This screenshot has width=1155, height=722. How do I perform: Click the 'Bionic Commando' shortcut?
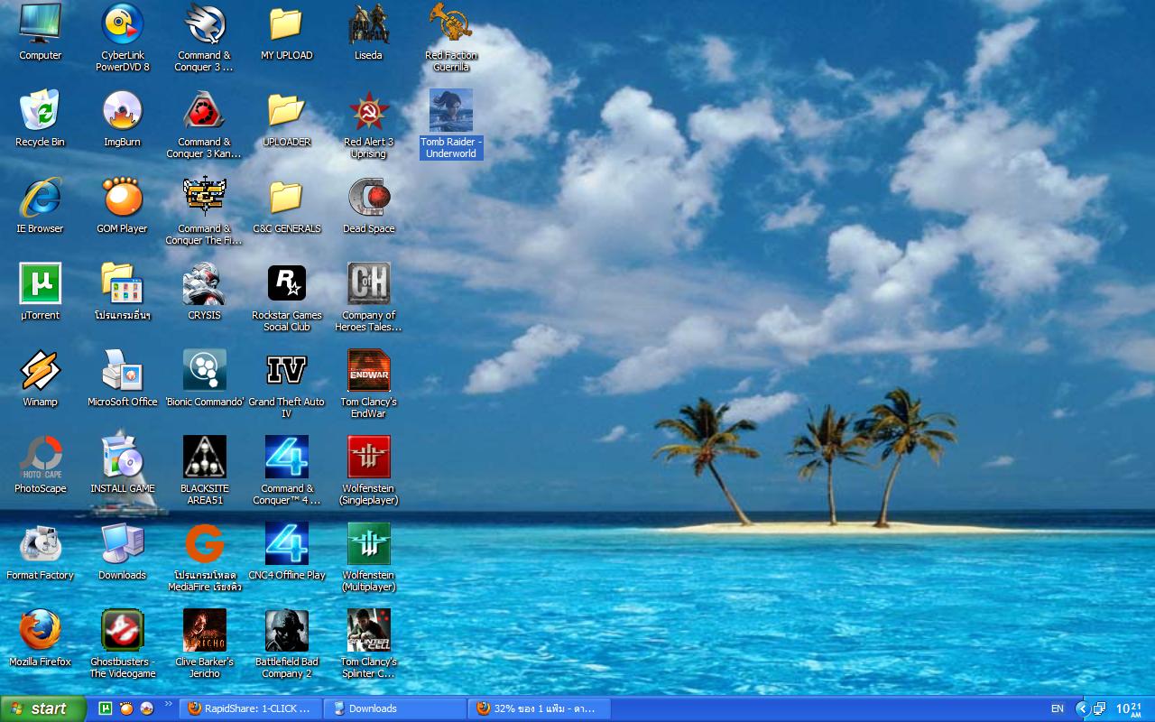(x=204, y=371)
